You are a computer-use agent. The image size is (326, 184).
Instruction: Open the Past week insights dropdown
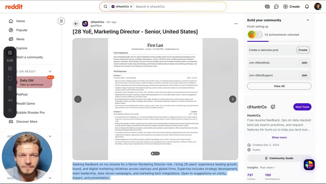(x=267, y=167)
